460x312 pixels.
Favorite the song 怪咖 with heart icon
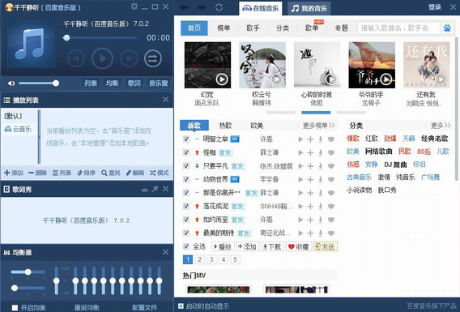(331, 152)
